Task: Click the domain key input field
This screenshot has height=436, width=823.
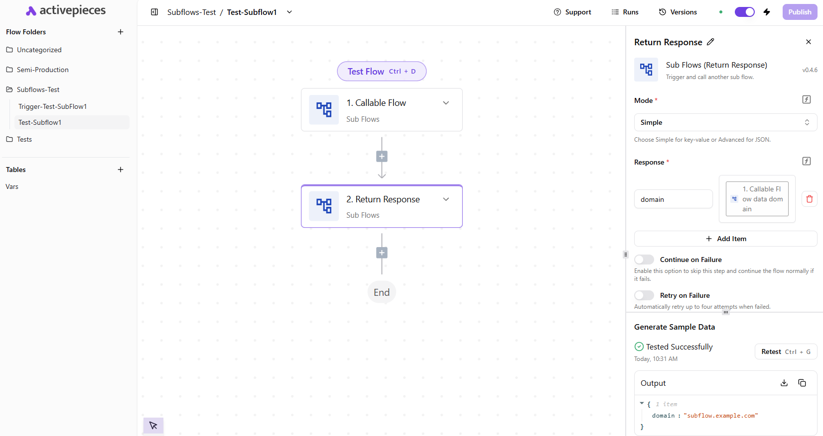Action: (673, 199)
